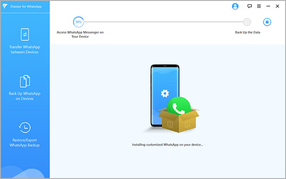Switch to Transfer WhatsApp between Devices label

[x=25, y=50]
